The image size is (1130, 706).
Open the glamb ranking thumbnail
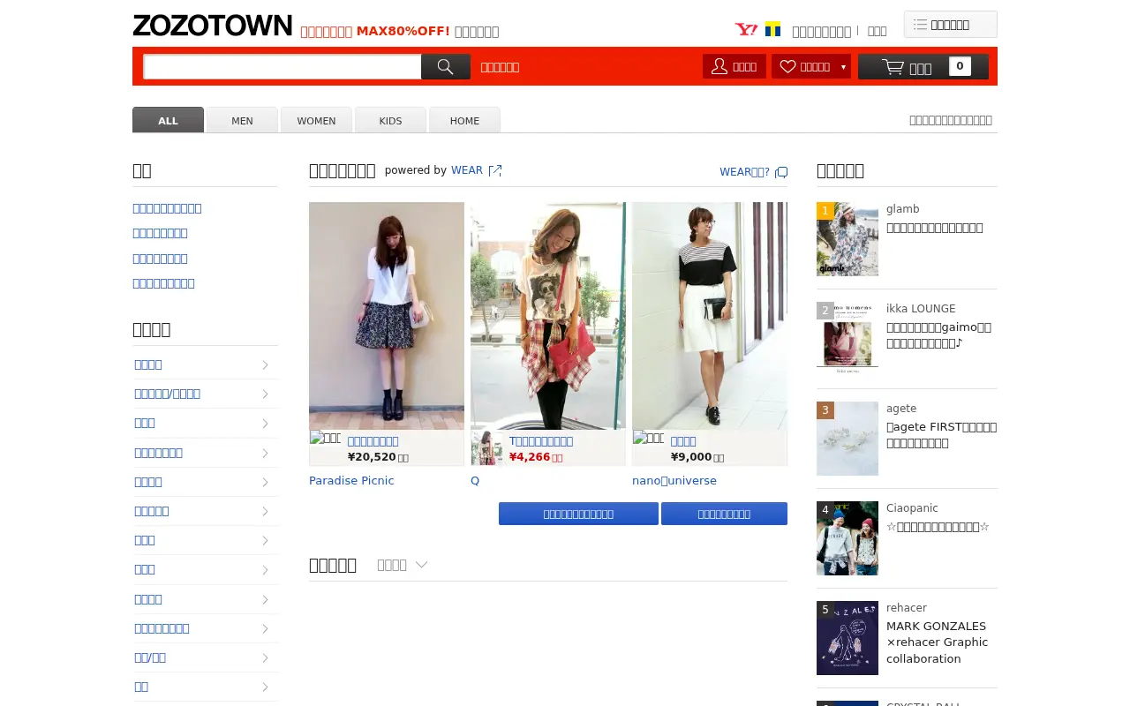(x=847, y=239)
